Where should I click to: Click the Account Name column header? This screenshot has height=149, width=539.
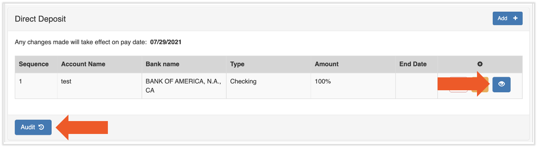[x=83, y=64]
